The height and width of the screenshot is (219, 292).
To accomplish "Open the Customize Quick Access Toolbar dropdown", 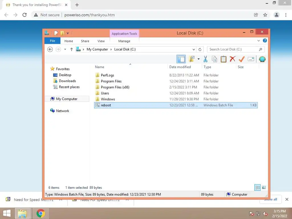I will pos(68,33).
